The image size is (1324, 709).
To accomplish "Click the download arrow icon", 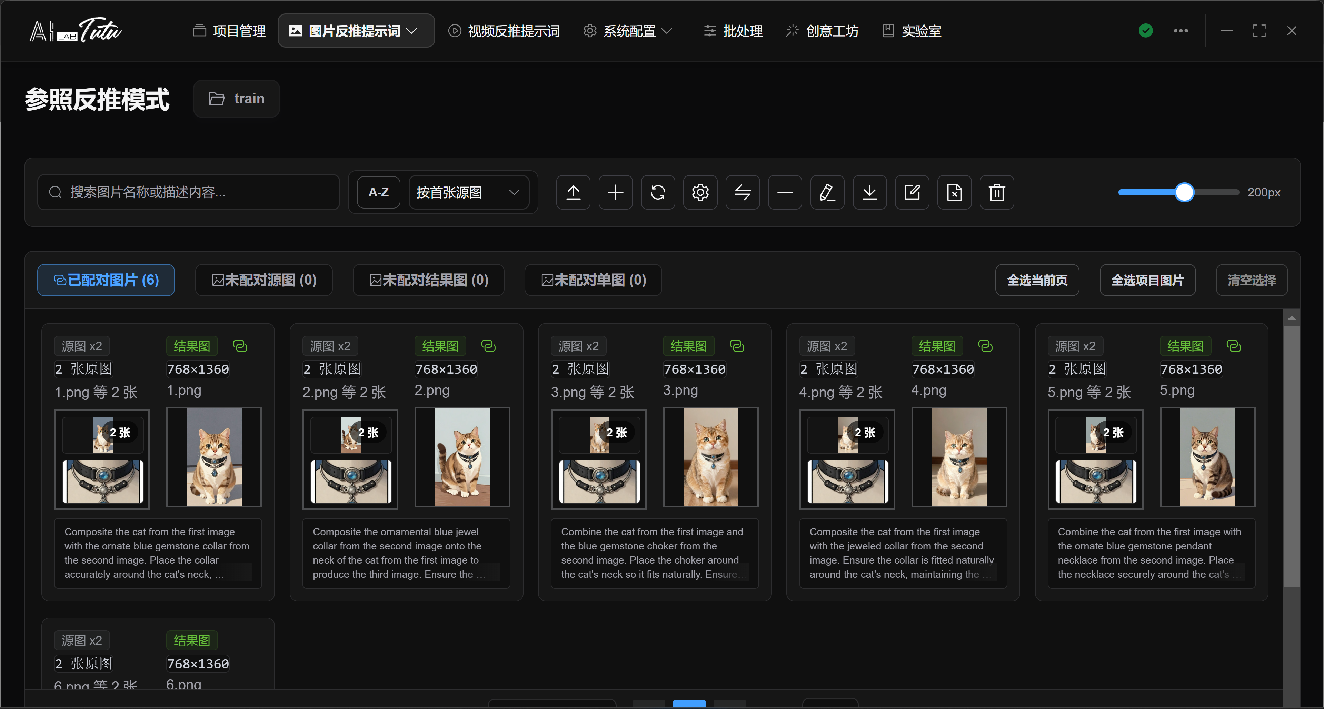I will click(x=870, y=193).
